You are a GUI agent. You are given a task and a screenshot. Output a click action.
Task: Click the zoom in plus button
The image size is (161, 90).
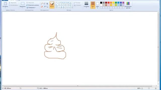pos(156,88)
